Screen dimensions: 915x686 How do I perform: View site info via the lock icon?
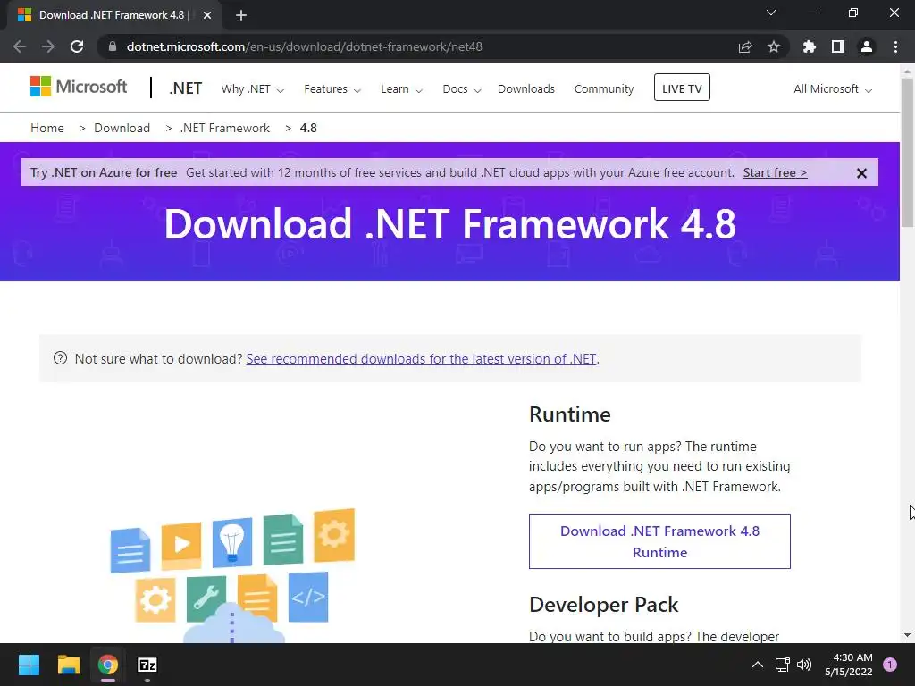pyautogui.click(x=113, y=46)
